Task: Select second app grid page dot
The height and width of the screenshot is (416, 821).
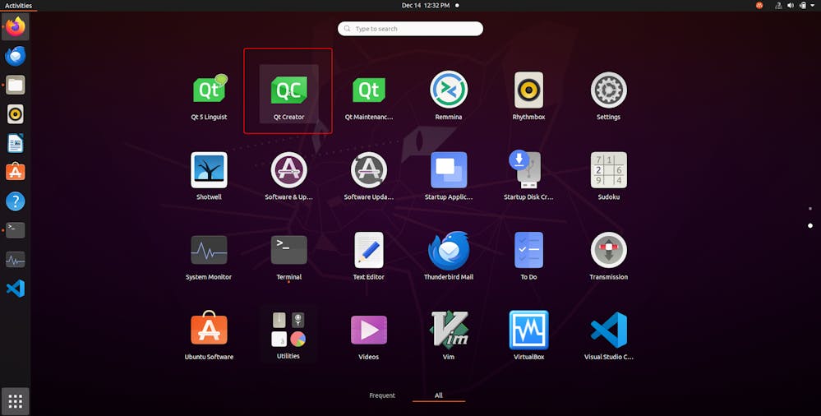Action: pos(810,226)
